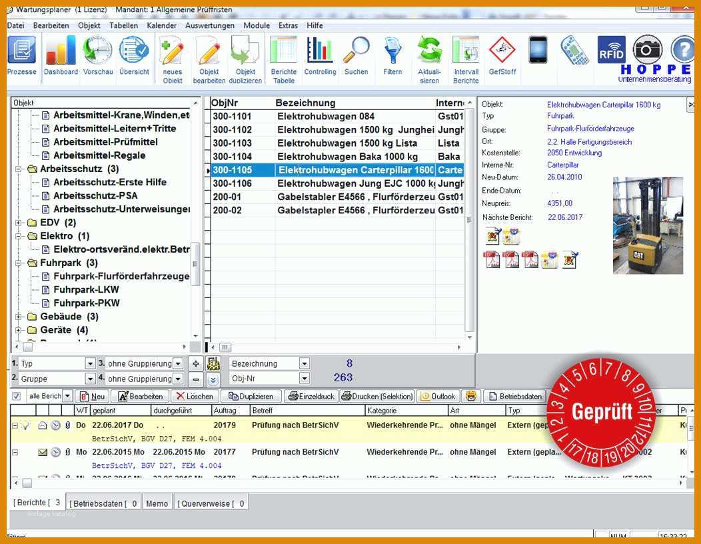Screen dimensions: 701x544
Task: Click the handheld scanner remote icon
Action: [574, 51]
